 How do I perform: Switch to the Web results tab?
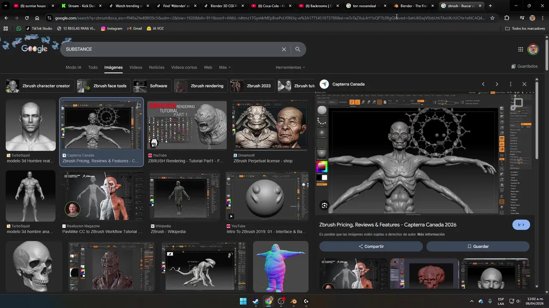pos(208,67)
